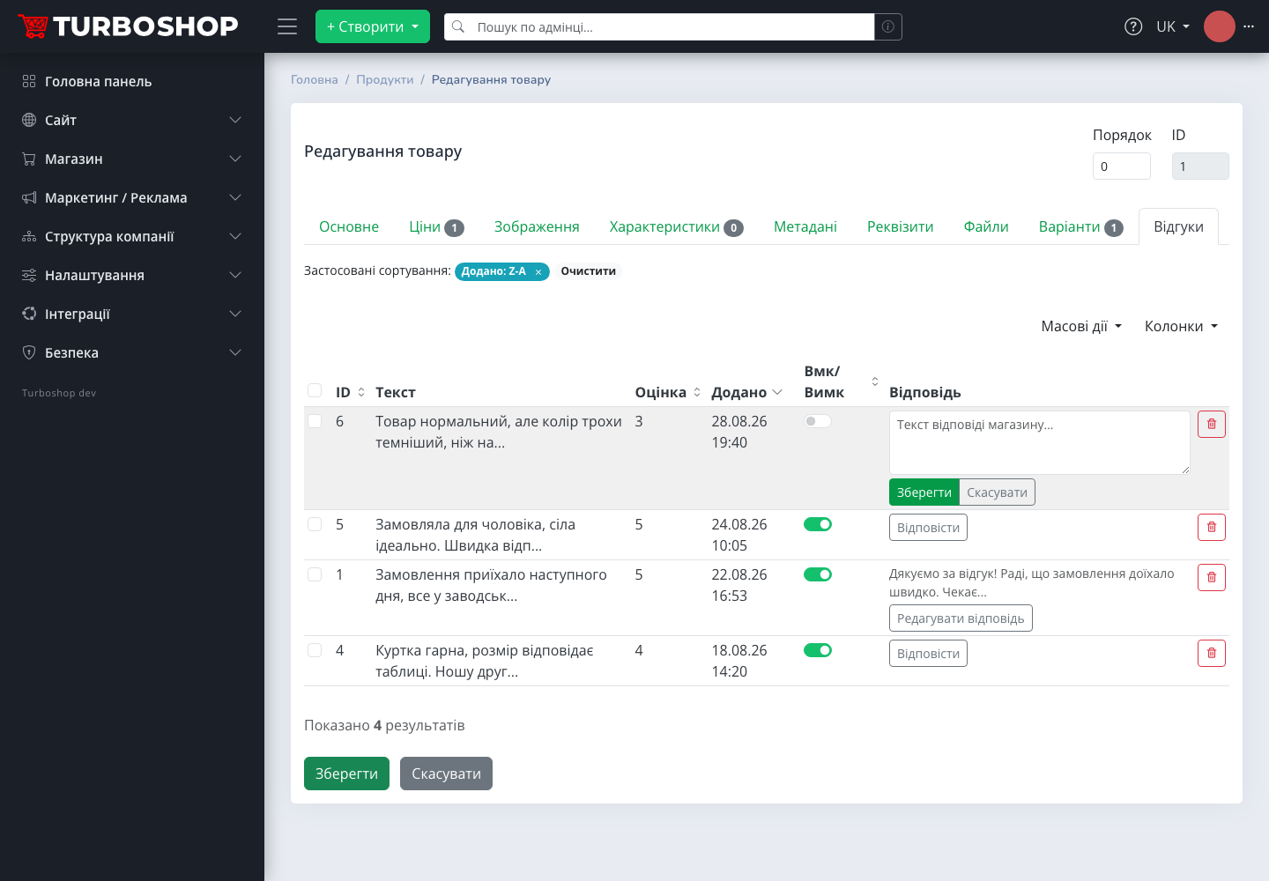
Task: Click the Безпека shield icon
Action: coord(29,352)
